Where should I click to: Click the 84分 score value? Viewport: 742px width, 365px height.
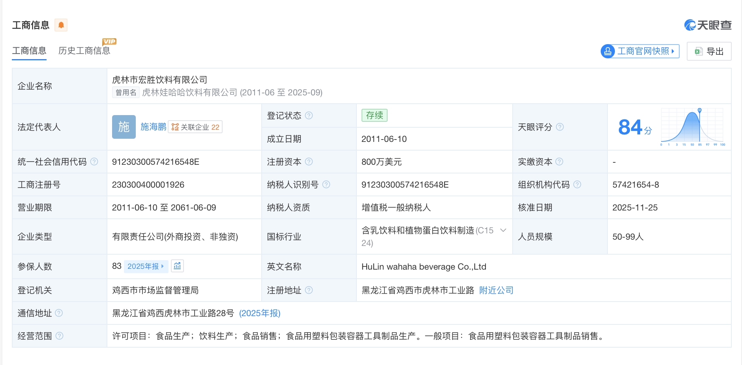[635, 127]
